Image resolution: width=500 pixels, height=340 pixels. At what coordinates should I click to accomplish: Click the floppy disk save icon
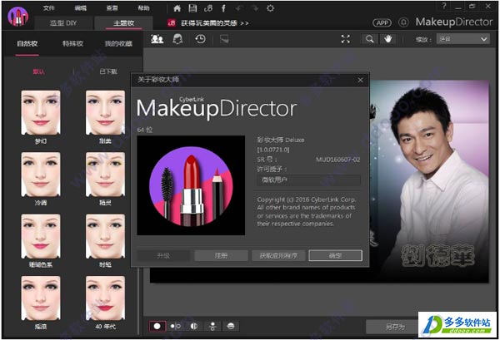(x=192, y=8)
